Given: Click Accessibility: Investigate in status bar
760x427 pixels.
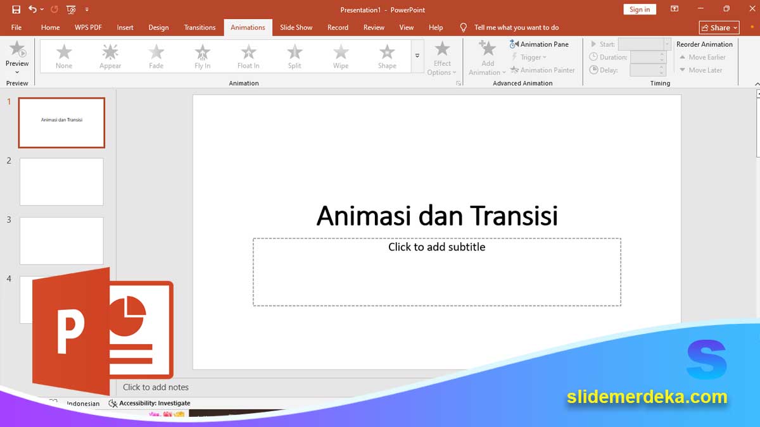Looking at the screenshot, I should (x=155, y=403).
